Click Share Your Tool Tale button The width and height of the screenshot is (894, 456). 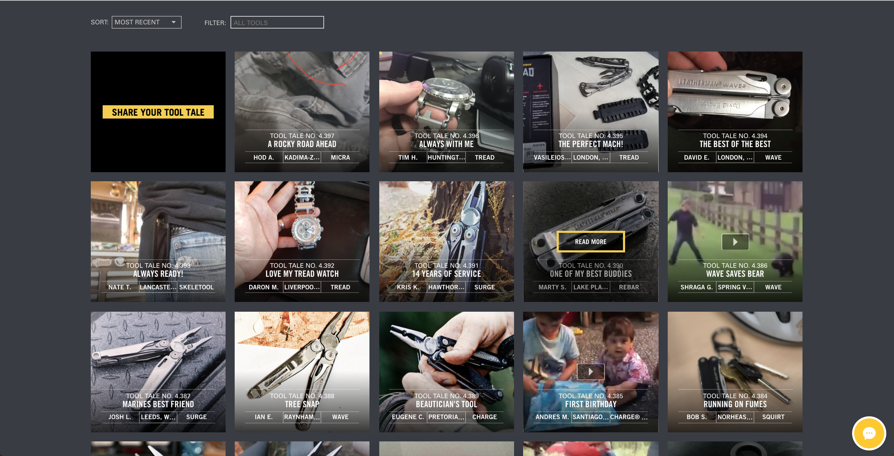158,112
